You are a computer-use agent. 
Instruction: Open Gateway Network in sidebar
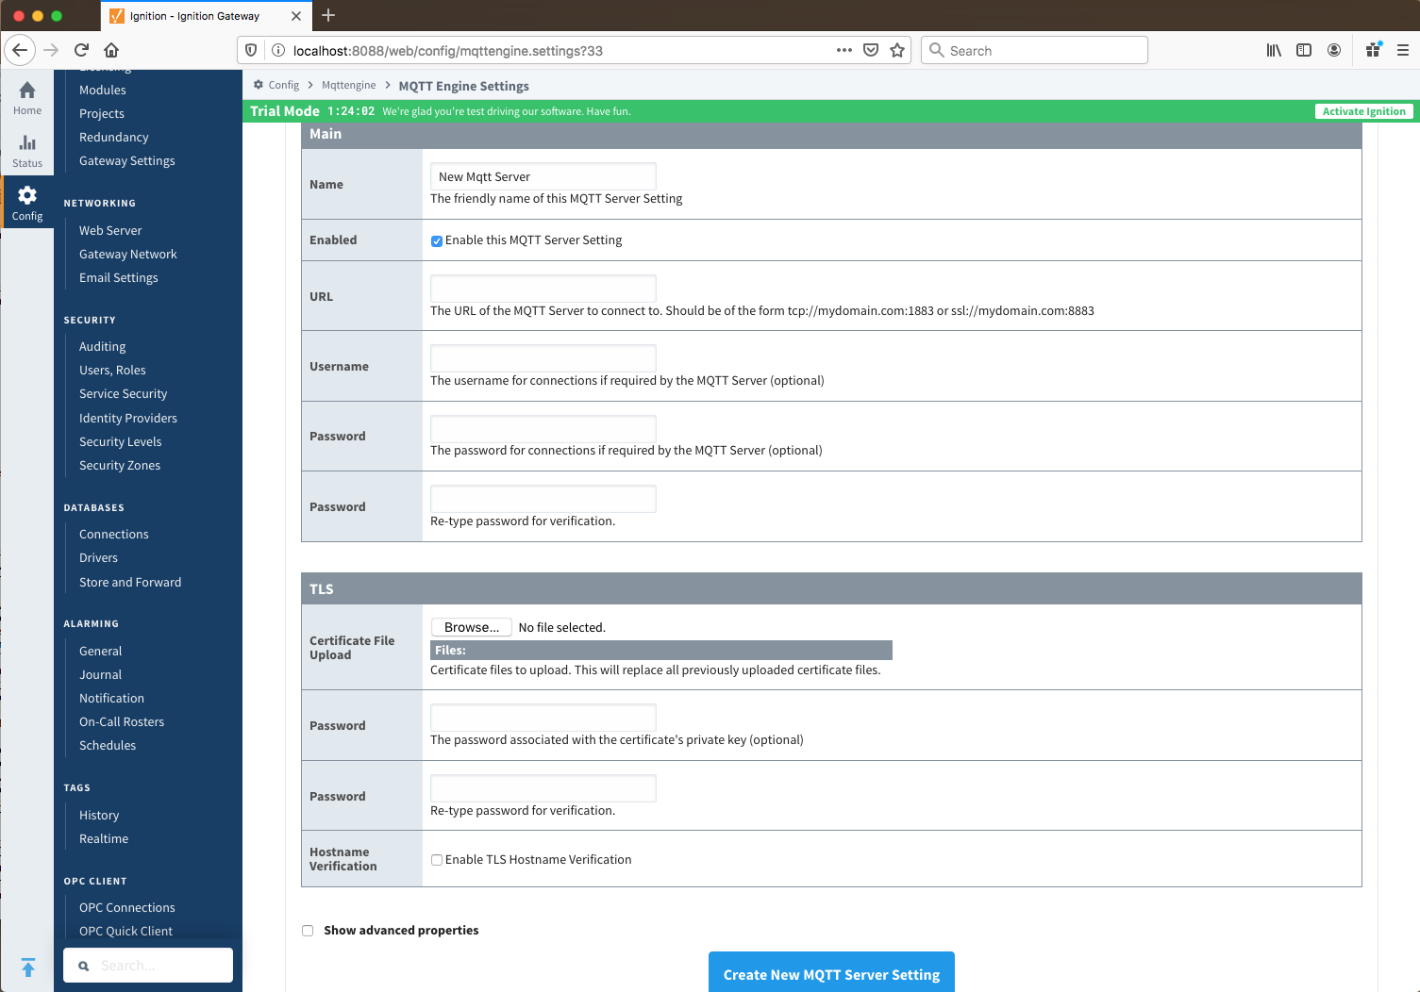(128, 255)
